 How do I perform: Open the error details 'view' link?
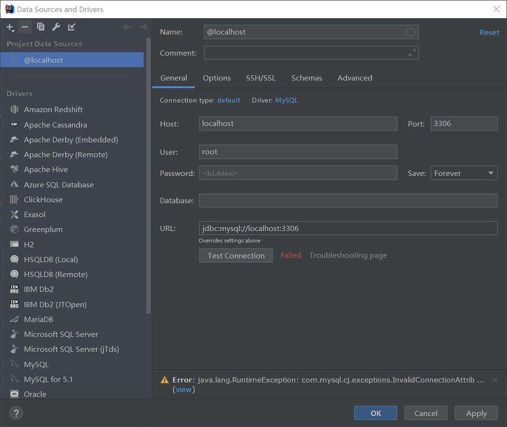[184, 390]
